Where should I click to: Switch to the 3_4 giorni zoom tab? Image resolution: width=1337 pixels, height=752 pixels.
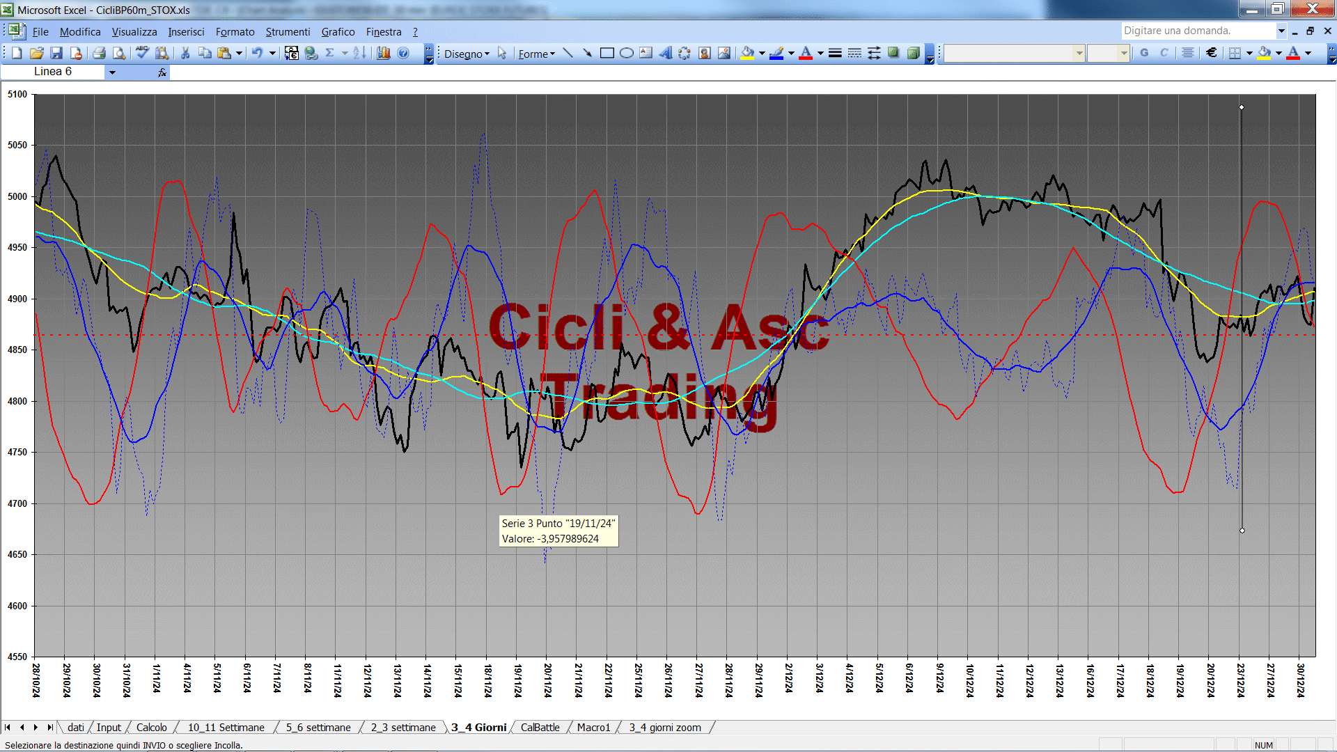(665, 728)
